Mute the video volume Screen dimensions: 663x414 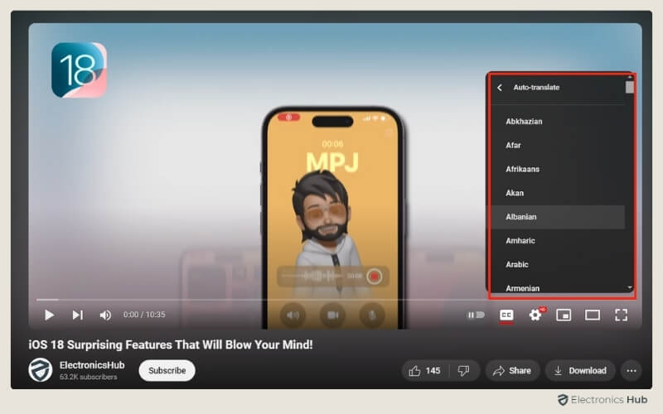105,315
